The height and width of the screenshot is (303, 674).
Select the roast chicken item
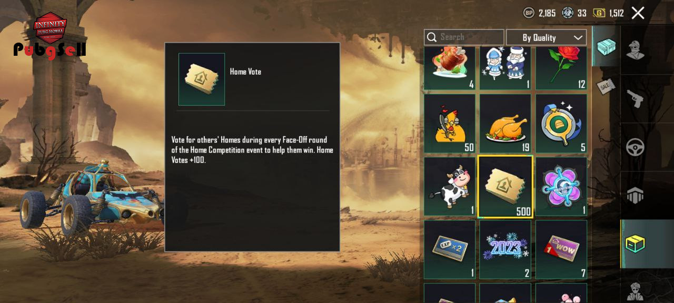505,124
